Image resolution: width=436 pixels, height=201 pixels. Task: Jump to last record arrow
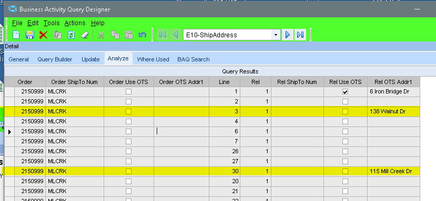click(x=300, y=35)
